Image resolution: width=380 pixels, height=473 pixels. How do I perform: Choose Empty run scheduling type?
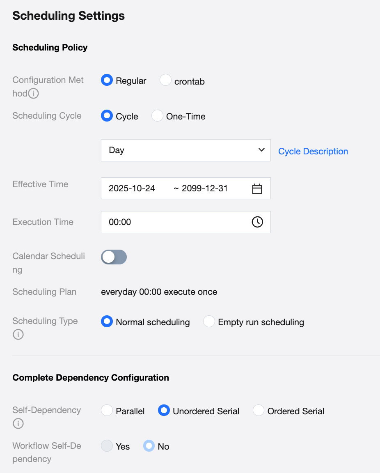(x=209, y=322)
